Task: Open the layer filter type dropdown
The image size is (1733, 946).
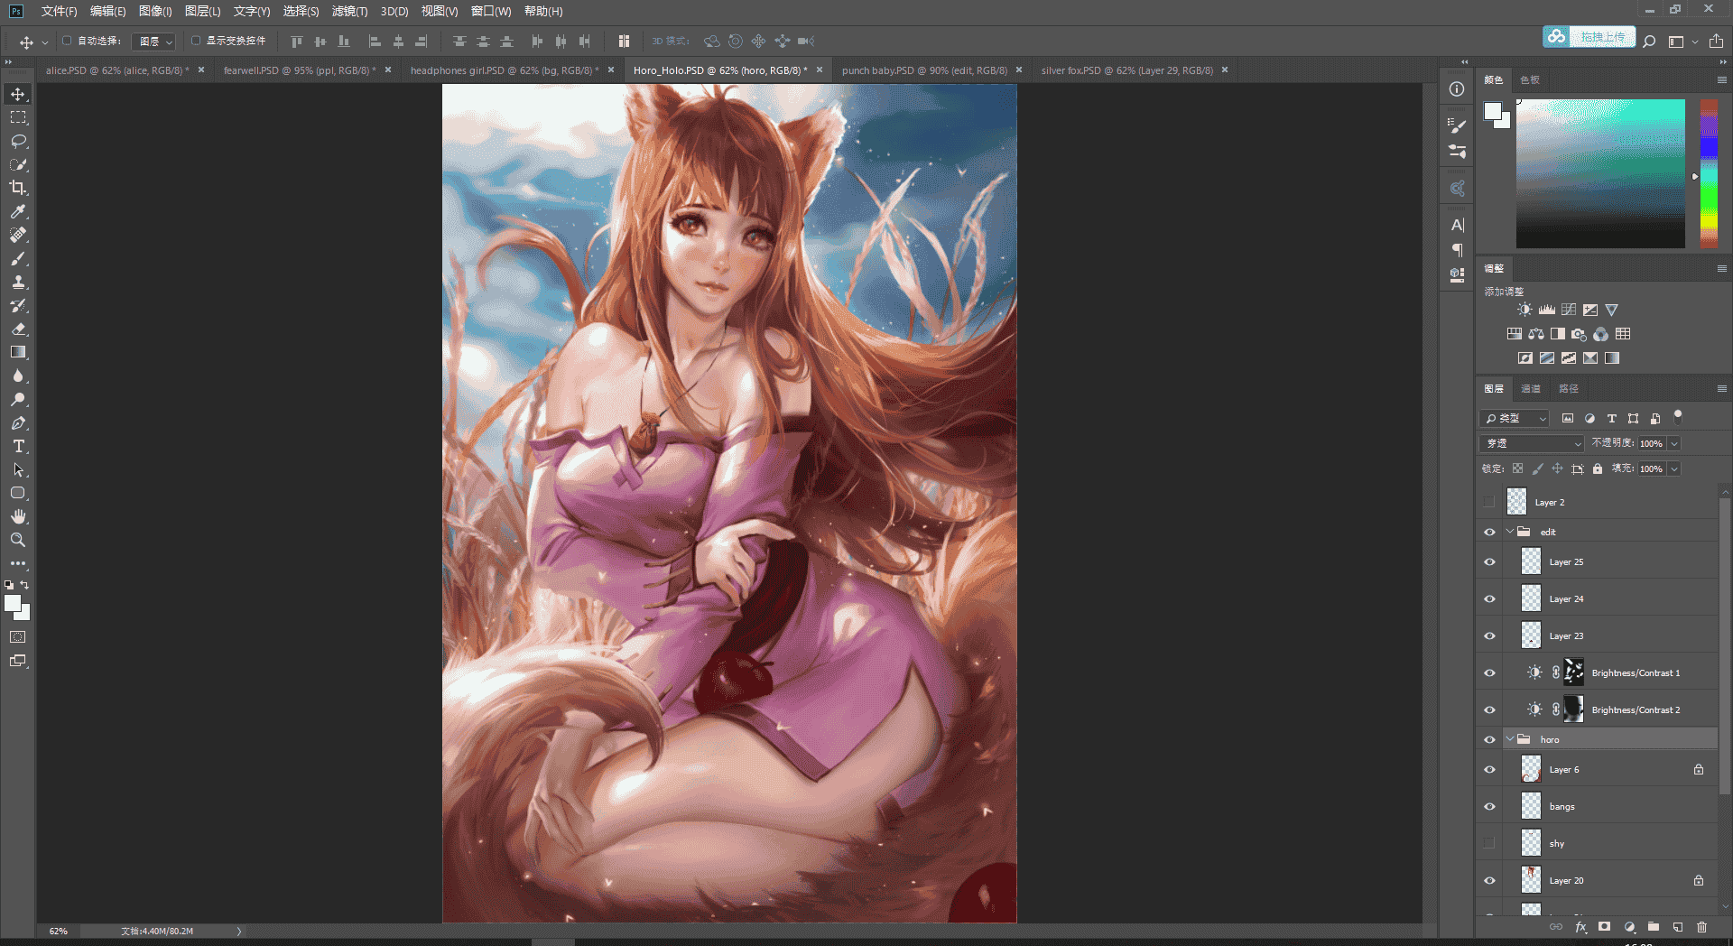Action: point(1515,418)
